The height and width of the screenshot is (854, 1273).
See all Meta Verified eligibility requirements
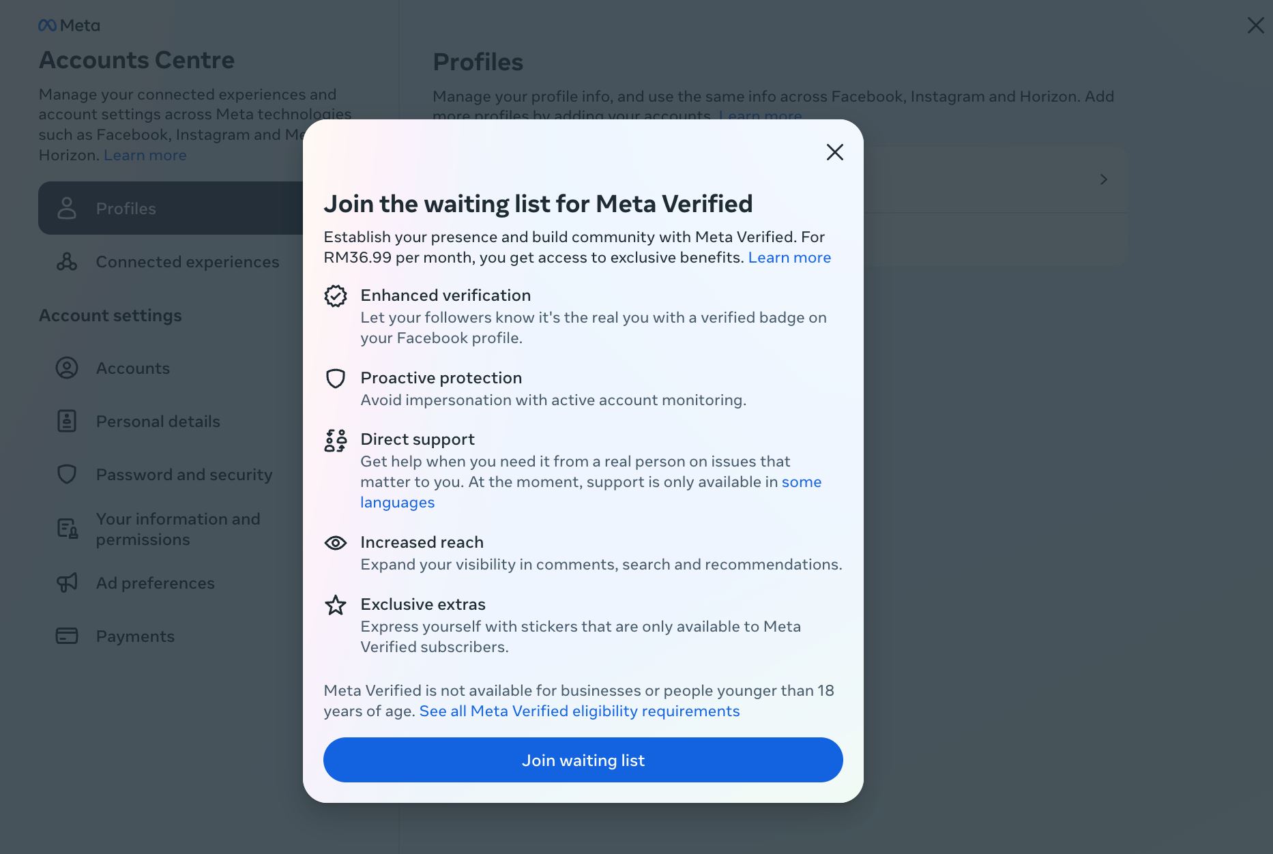point(579,711)
